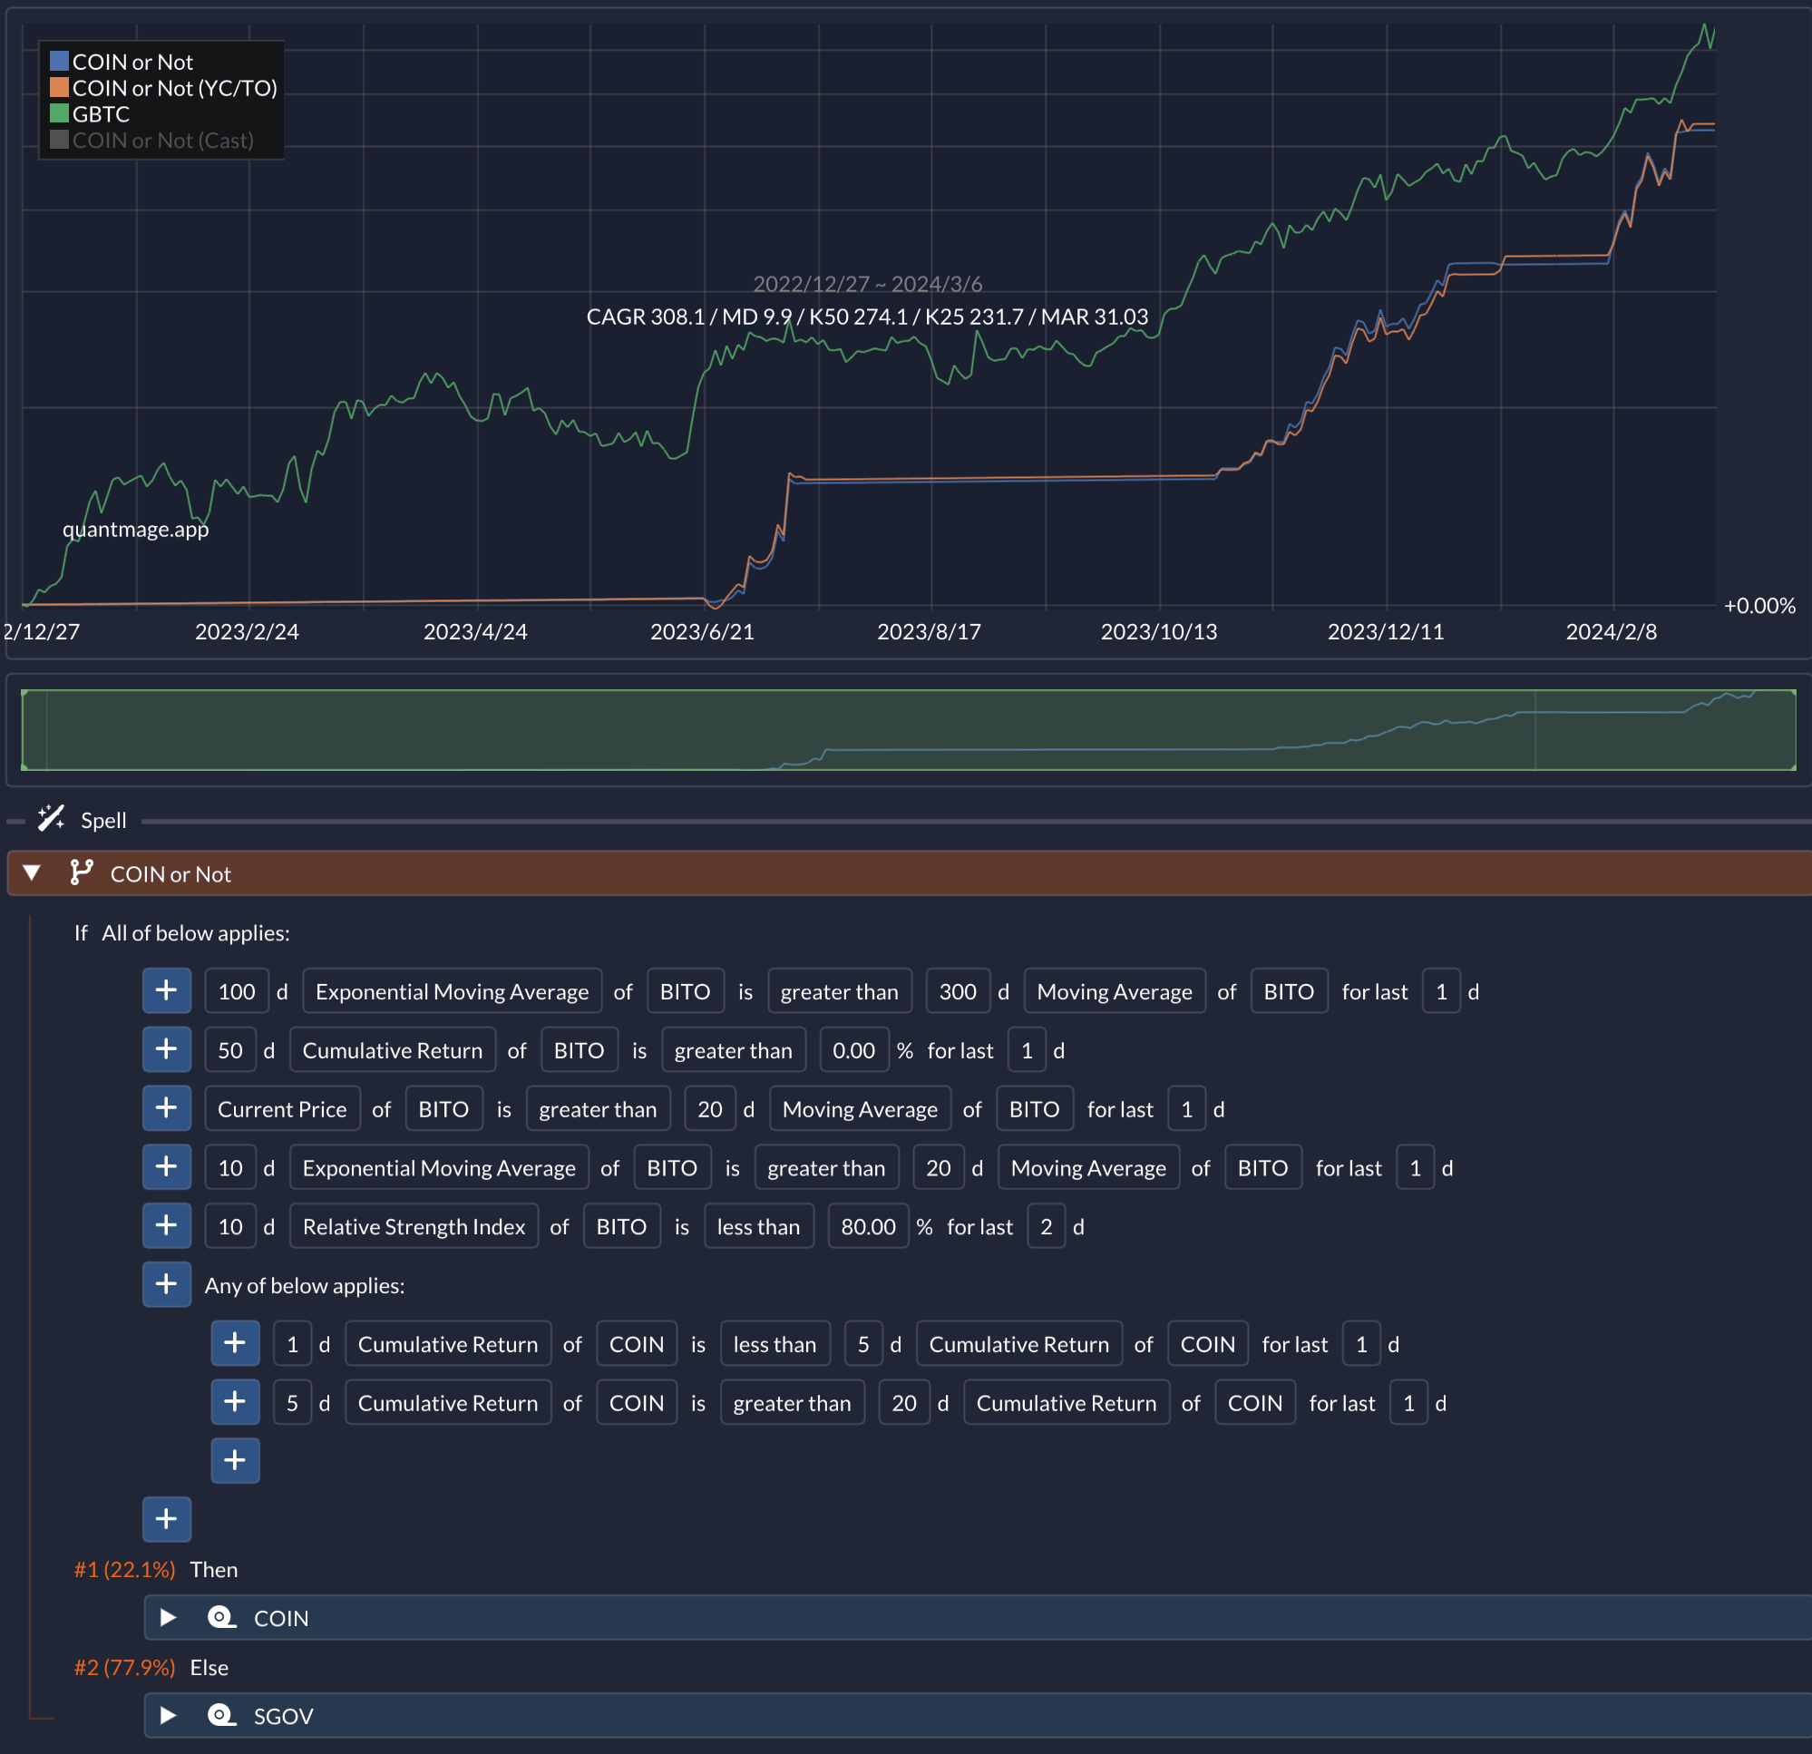Toggle COIN or Not (YC/TO) legend entry

(164, 88)
